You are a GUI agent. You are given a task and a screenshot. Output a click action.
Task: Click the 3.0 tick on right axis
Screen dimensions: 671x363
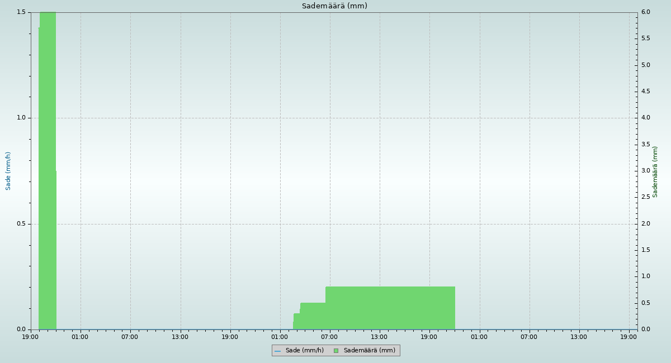click(x=645, y=171)
